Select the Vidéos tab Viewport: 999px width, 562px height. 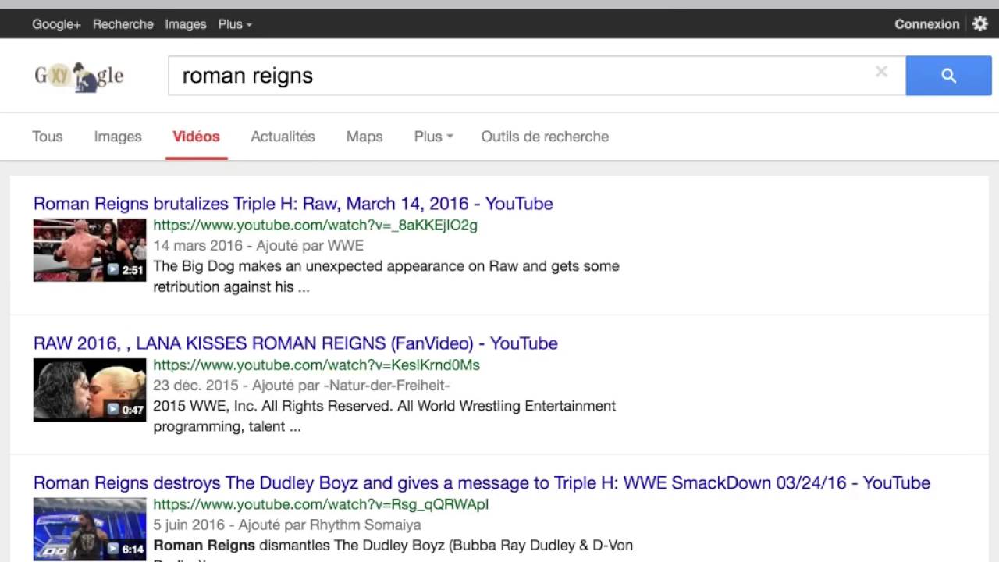click(x=196, y=137)
